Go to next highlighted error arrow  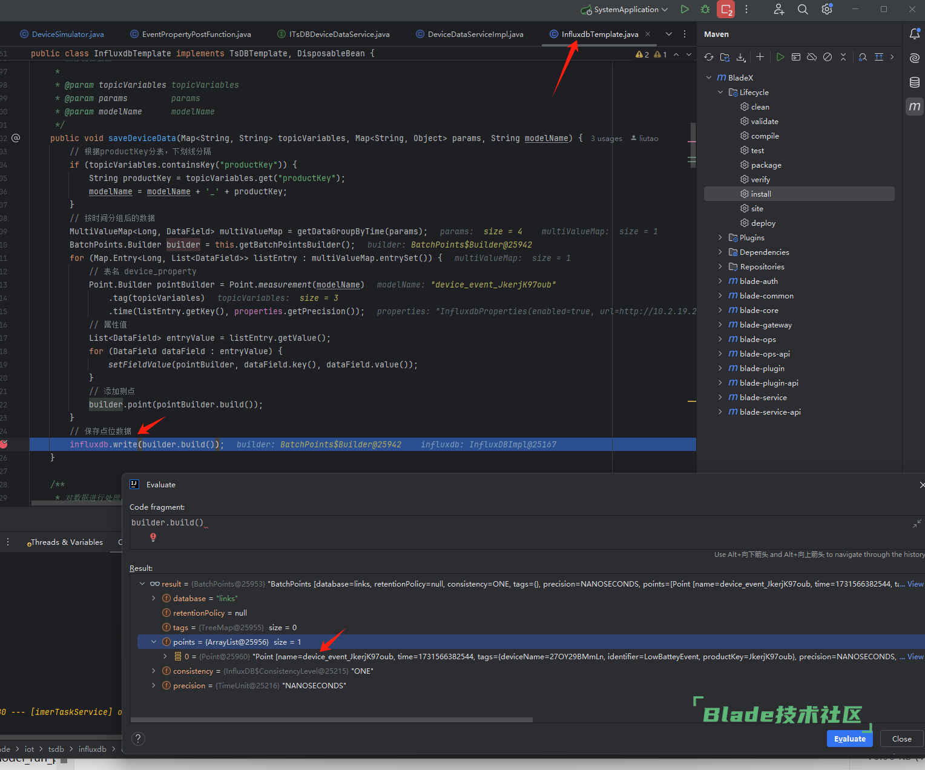click(689, 54)
